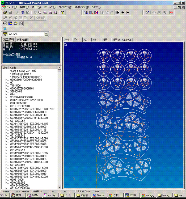Open the オプション(O) menu
The image size is (186, 199).
[x=50, y=7]
